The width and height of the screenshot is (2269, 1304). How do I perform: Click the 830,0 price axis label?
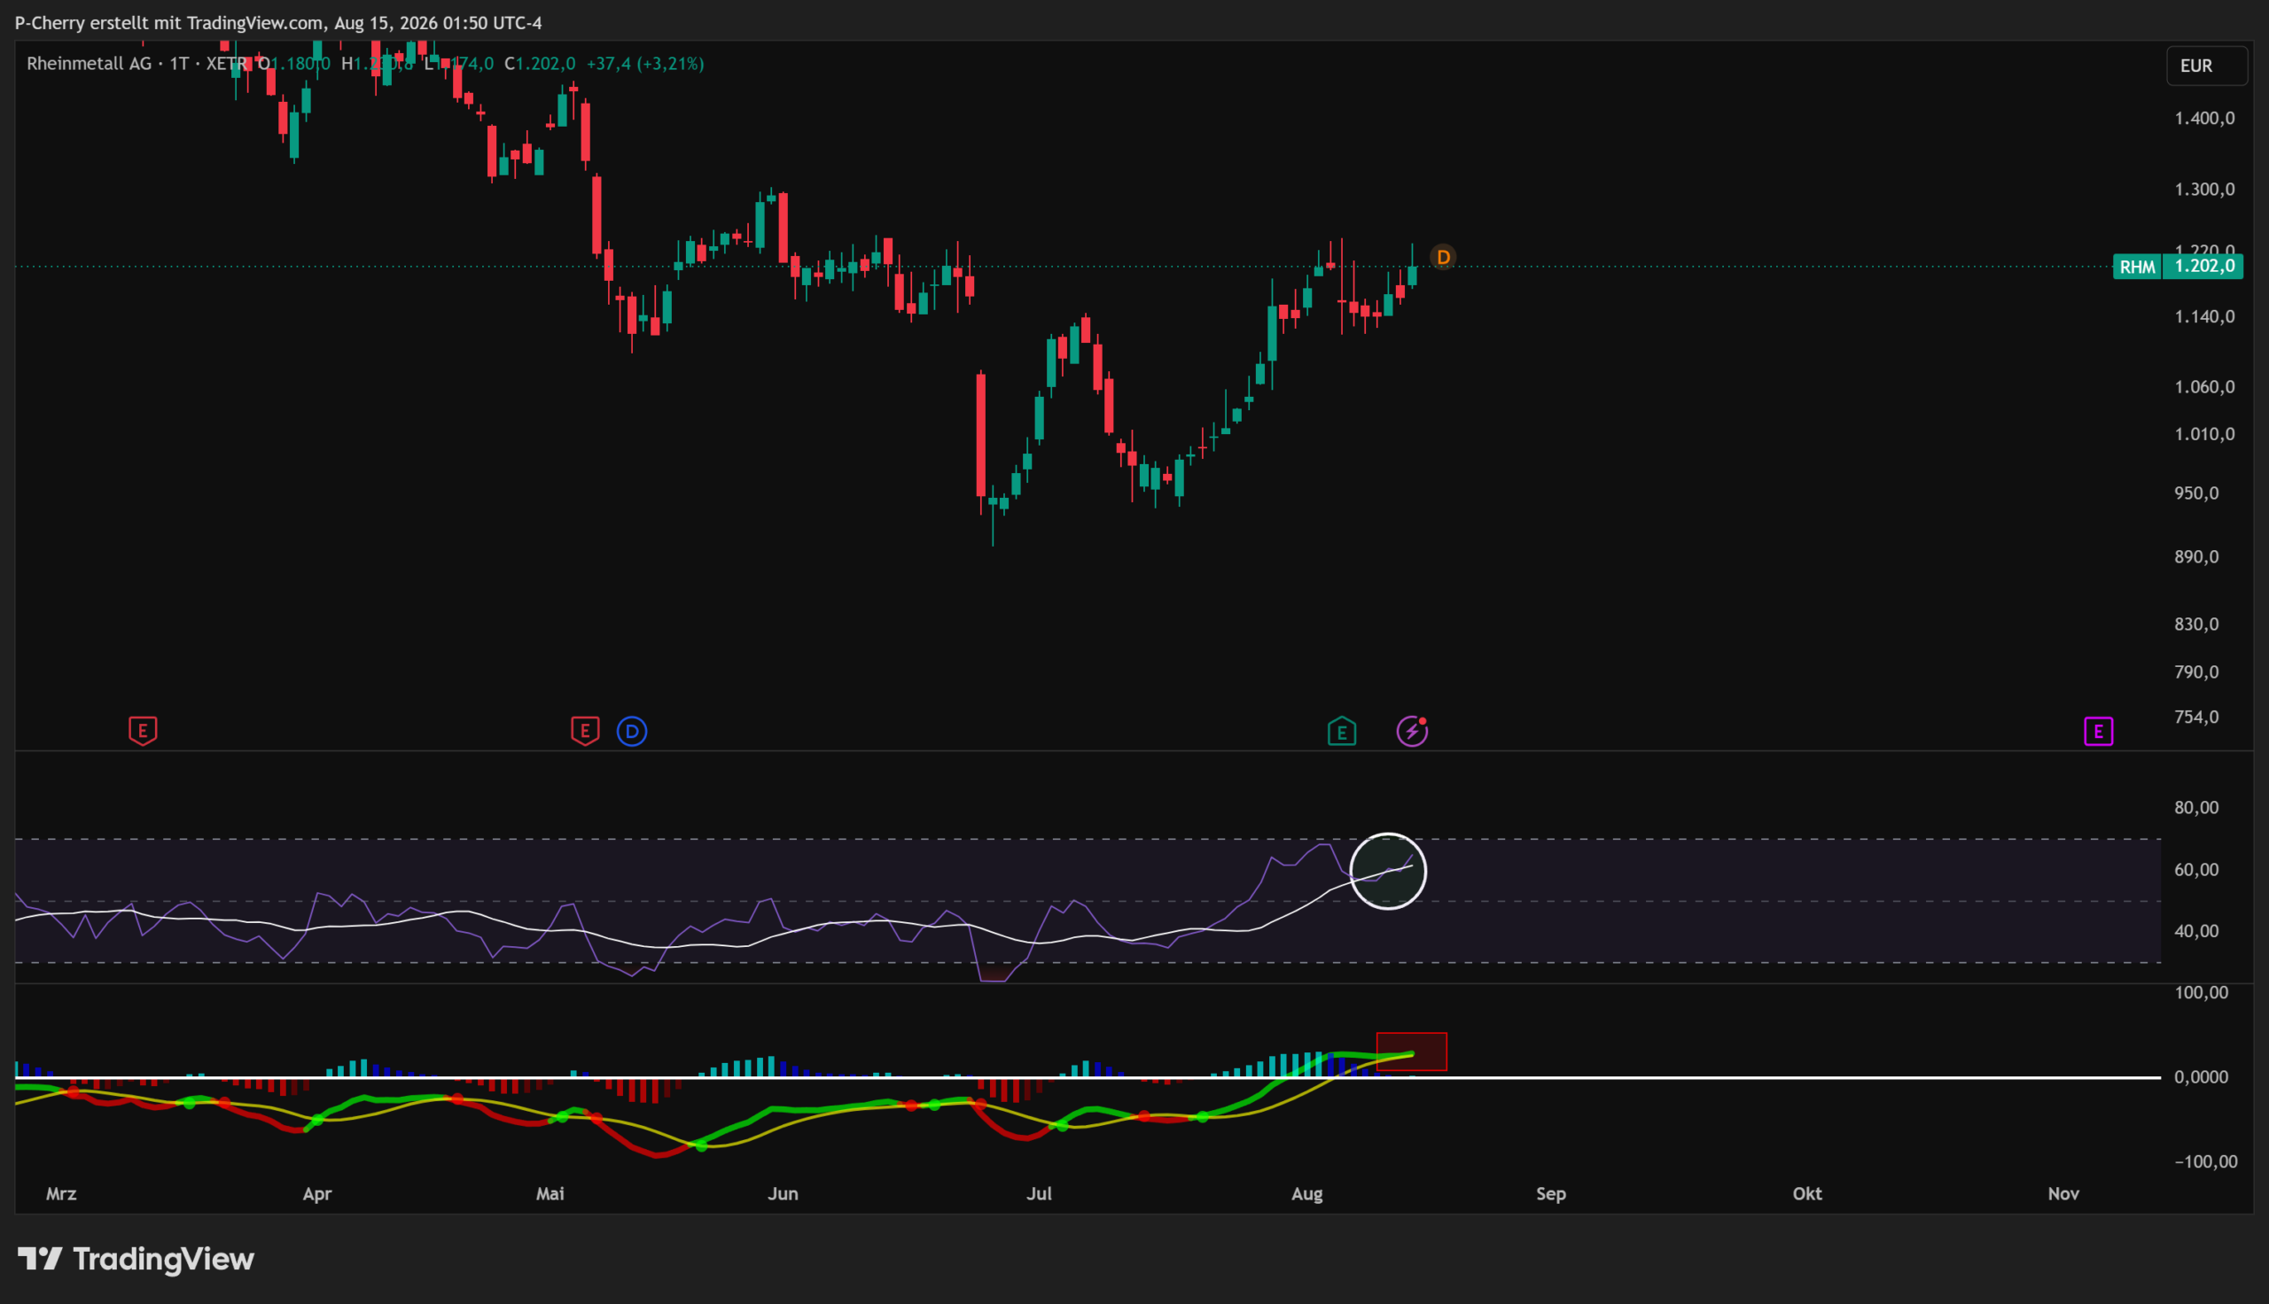click(x=2196, y=625)
